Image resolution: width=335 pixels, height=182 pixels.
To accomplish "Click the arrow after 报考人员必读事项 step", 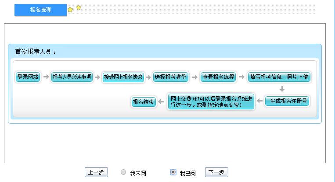I will 97,77.
